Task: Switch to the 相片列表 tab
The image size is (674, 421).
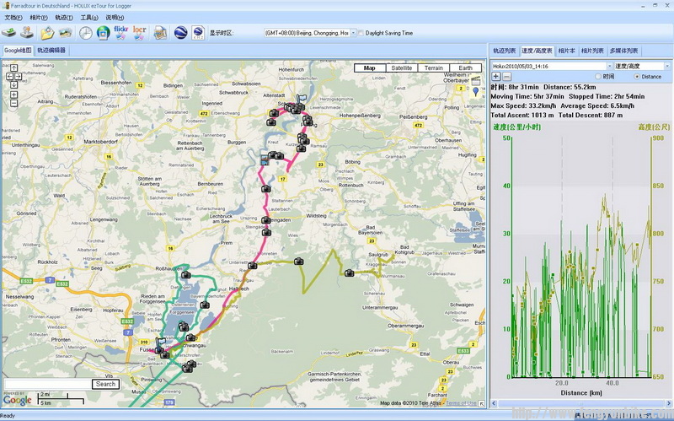Action: click(x=592, y=51)
